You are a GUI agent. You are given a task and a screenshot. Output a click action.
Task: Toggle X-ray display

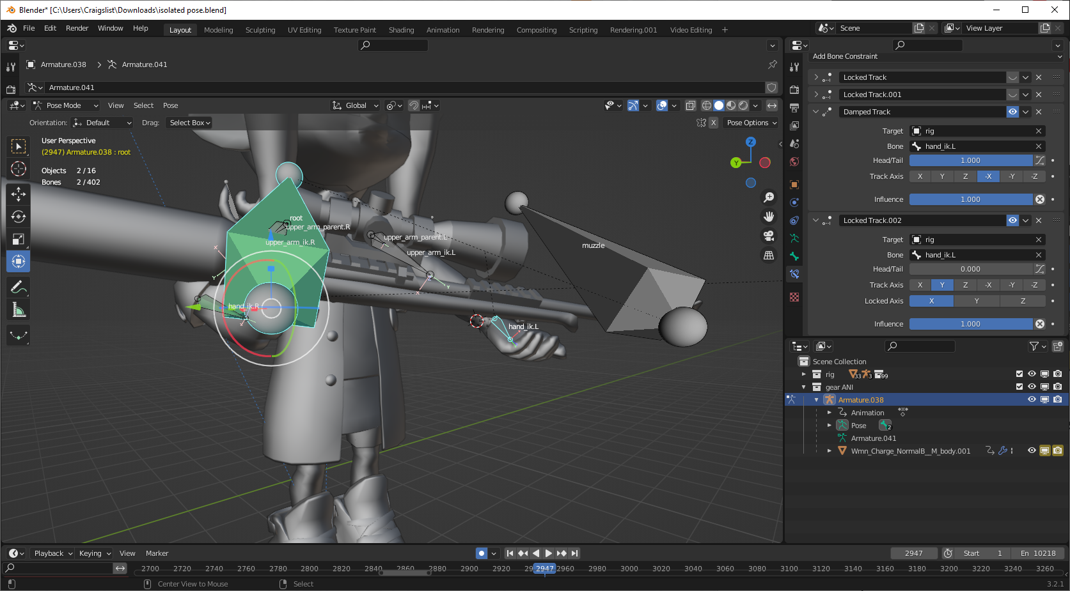pyautogui.click(x=690, y=105)
